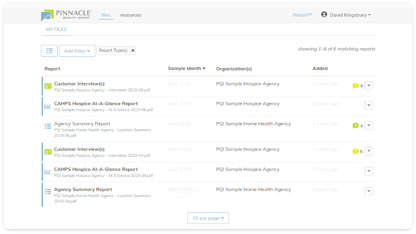Image resolution: width=416 pixels, height=234 pixels.
Task: Select the MY FILES tab
Action: 56,29
